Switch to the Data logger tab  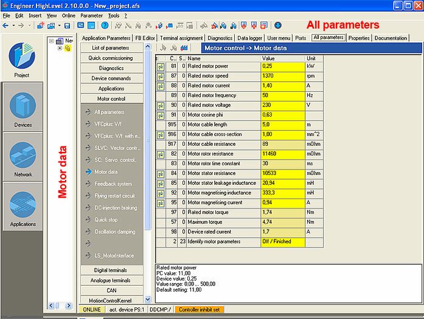251,38
